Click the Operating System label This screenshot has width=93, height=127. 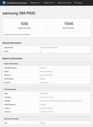pos(10,68)
